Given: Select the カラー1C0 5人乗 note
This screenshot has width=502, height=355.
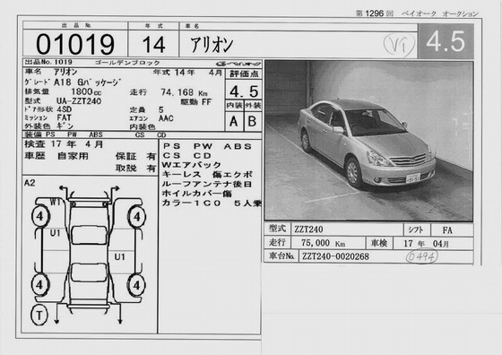Looking at the screenshot, I should pyautogui.click(x=212, y=203).
